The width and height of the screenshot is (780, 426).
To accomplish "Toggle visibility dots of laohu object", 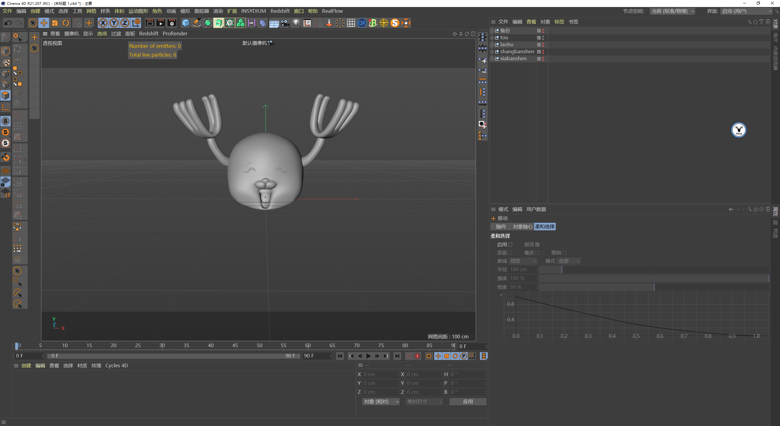I will [543, 44].
